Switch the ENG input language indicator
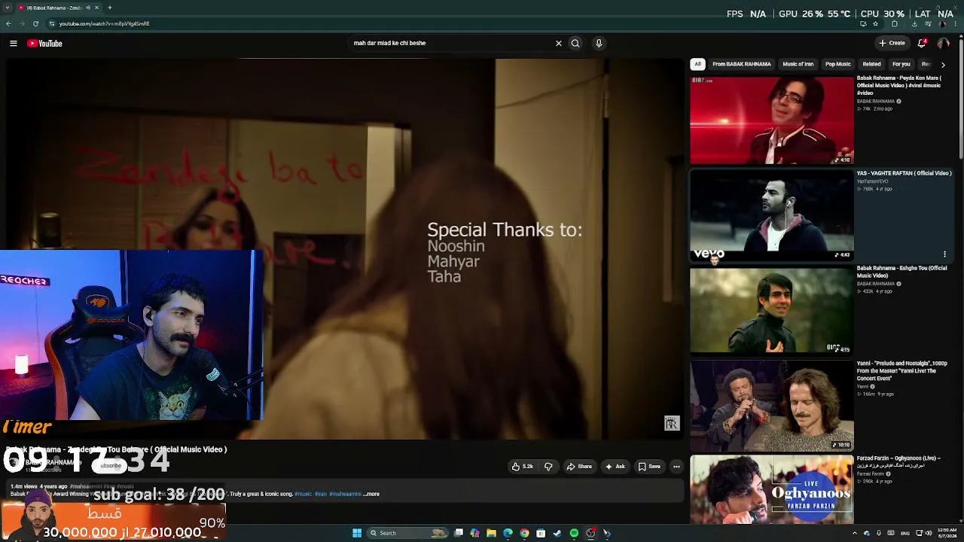The width and height of the screenshot is (964, 542). pos(905,533)
